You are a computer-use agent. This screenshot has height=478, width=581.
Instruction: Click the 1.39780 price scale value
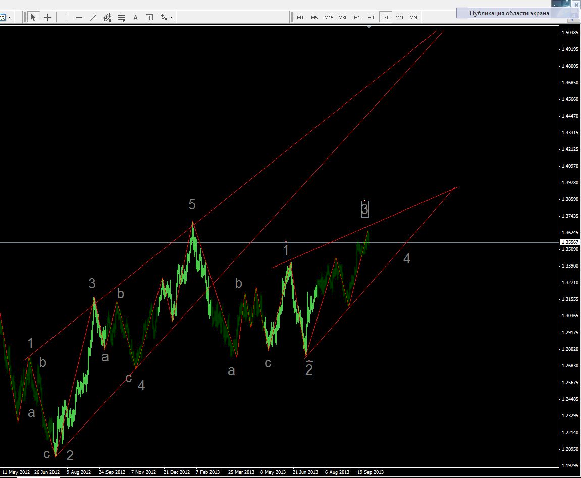570,182
